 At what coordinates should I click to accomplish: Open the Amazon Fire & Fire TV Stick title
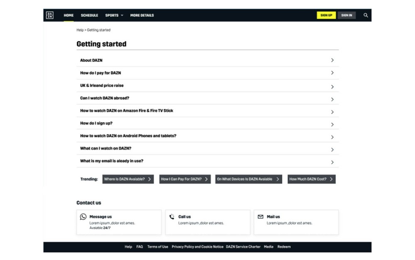click(x=127, y=110)
